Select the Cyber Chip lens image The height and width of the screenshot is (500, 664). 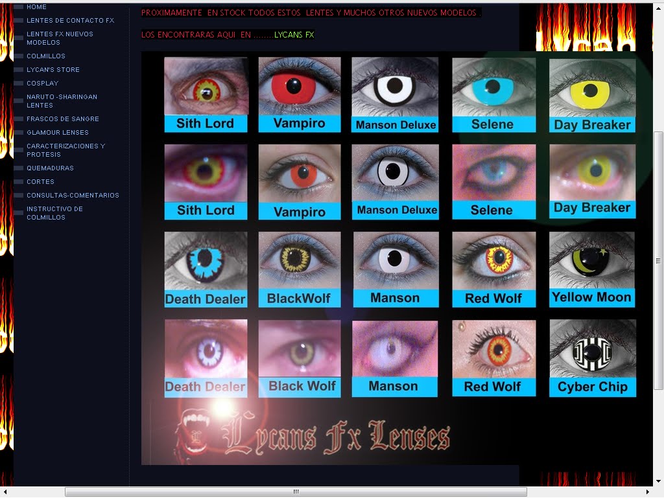click(x=593, y=349)
